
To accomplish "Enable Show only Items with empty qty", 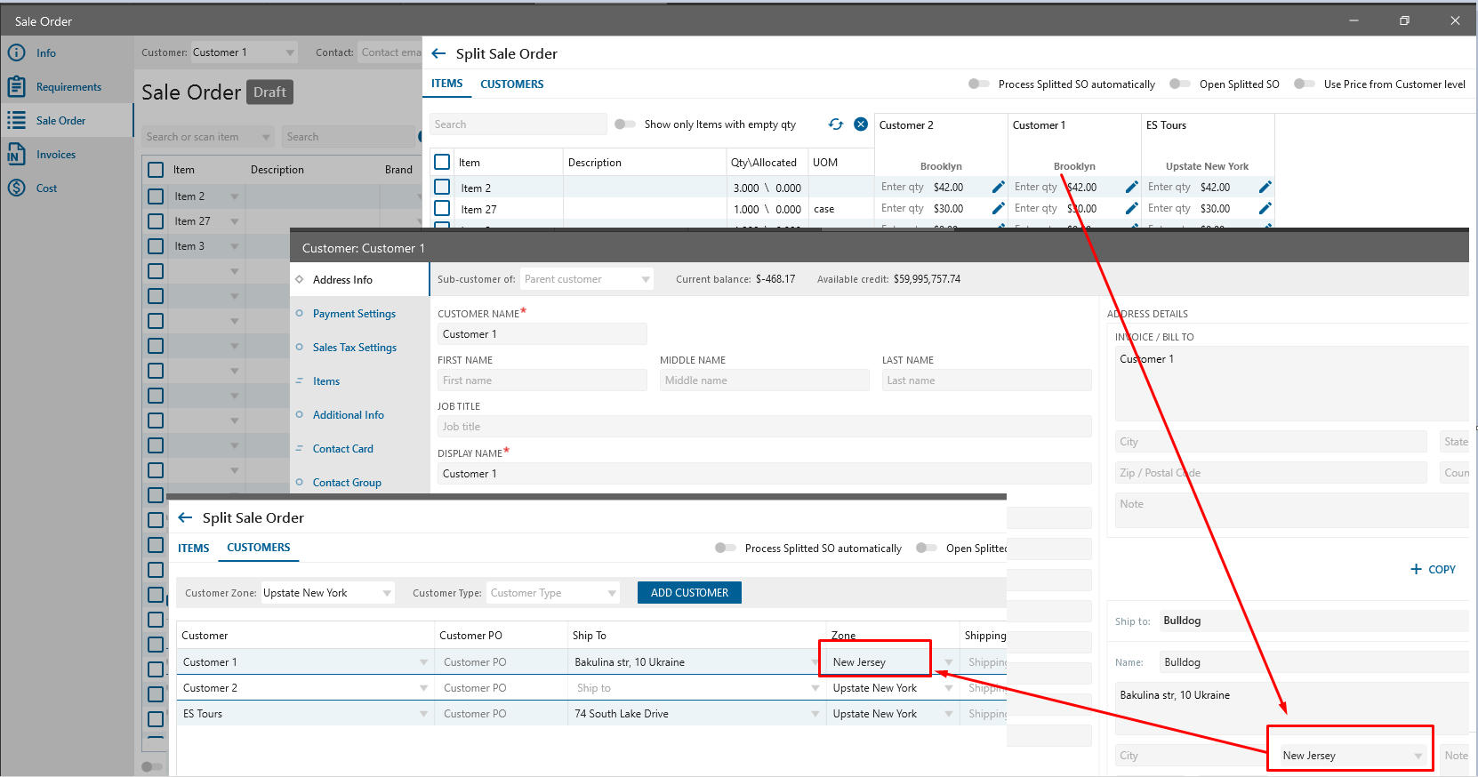I will (625, 124).
